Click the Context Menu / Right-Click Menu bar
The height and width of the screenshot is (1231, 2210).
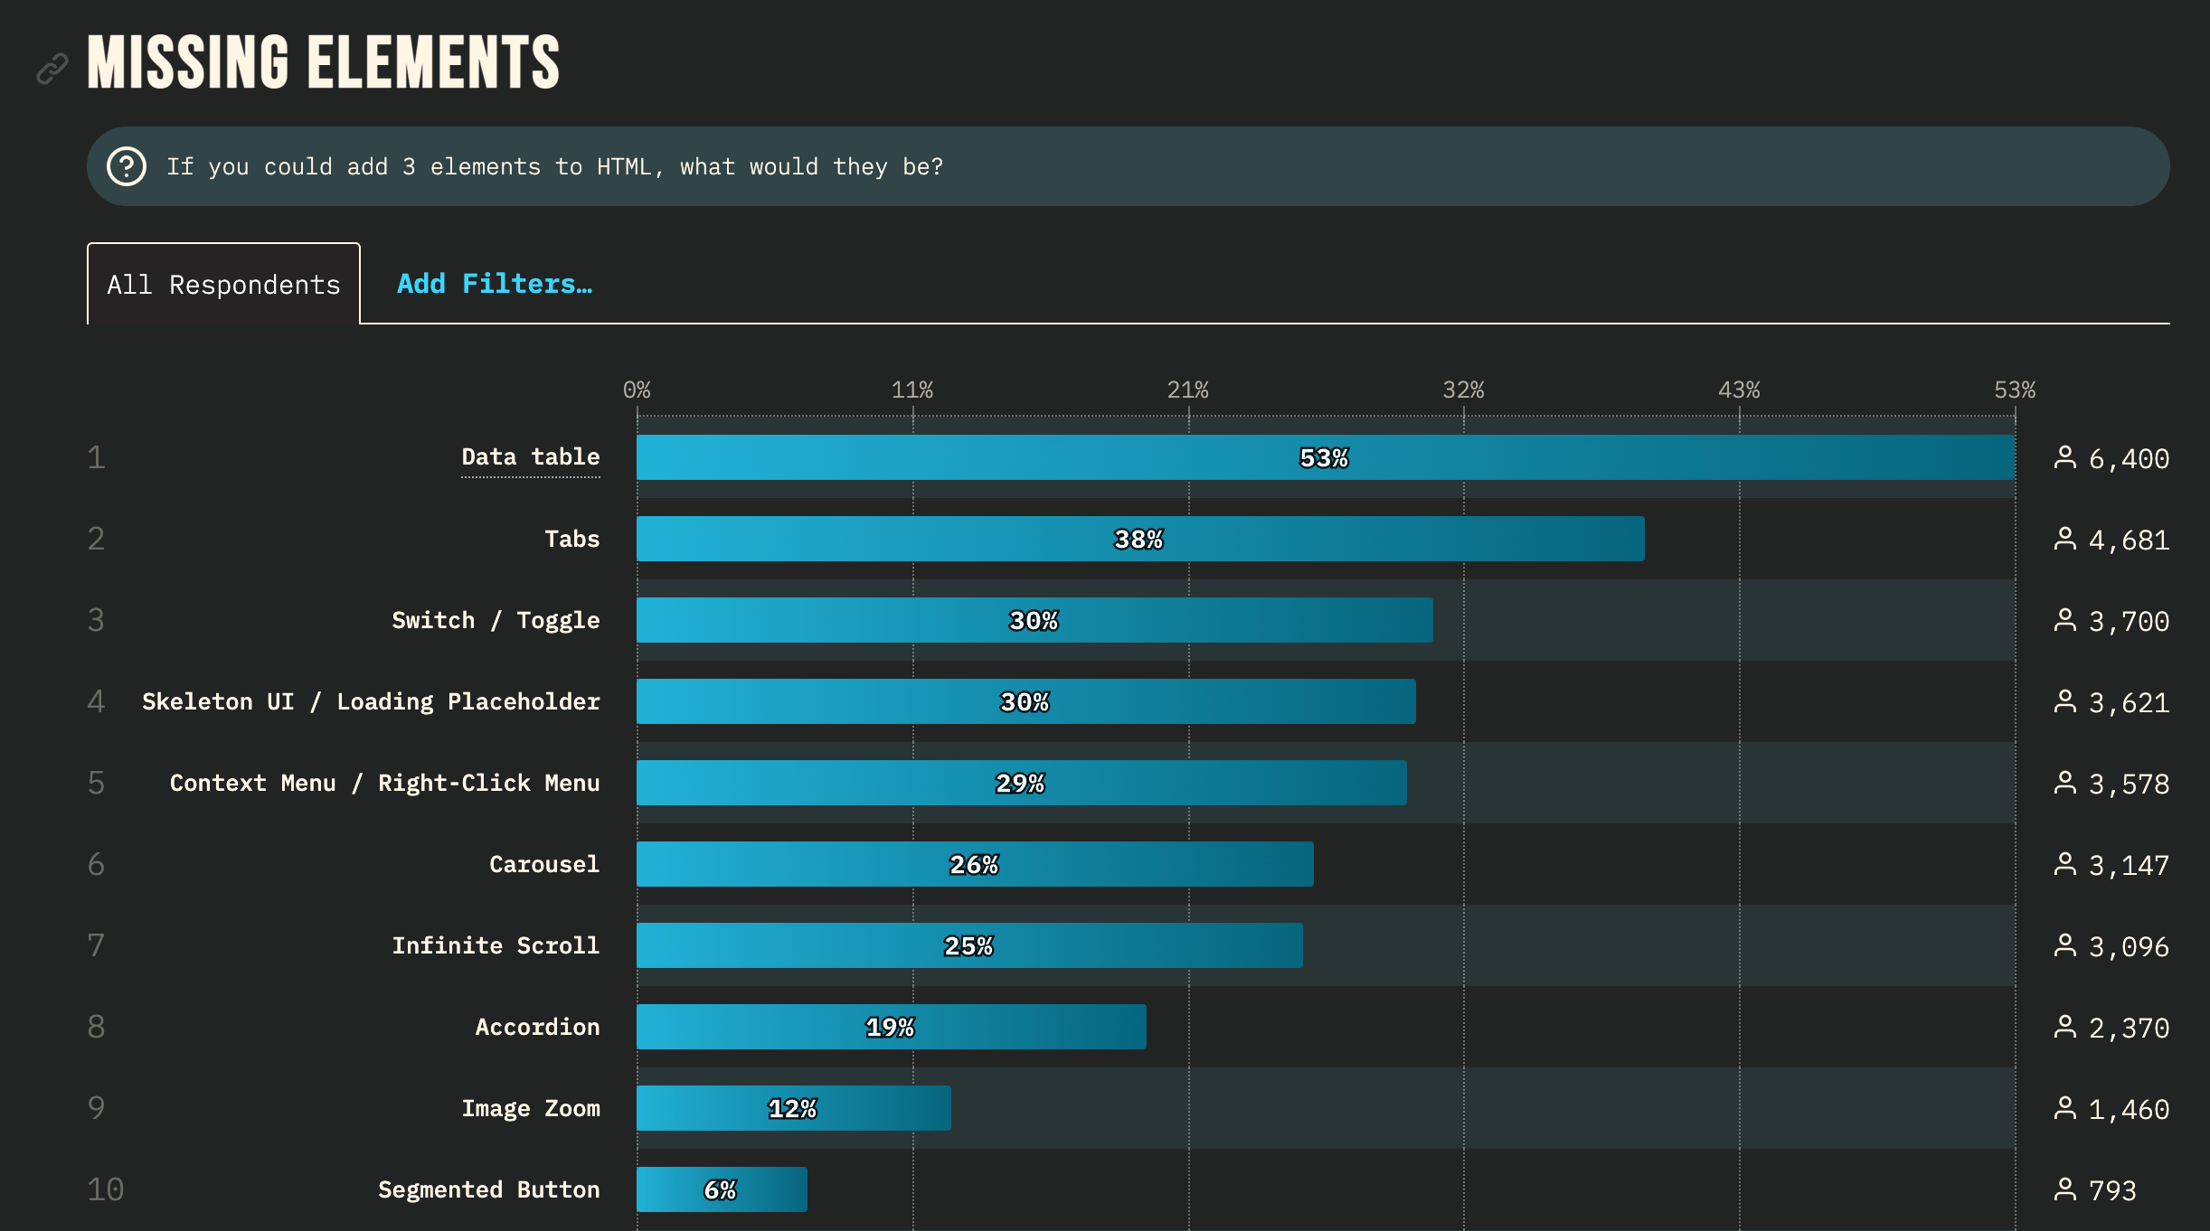(x=1022, y=783)
